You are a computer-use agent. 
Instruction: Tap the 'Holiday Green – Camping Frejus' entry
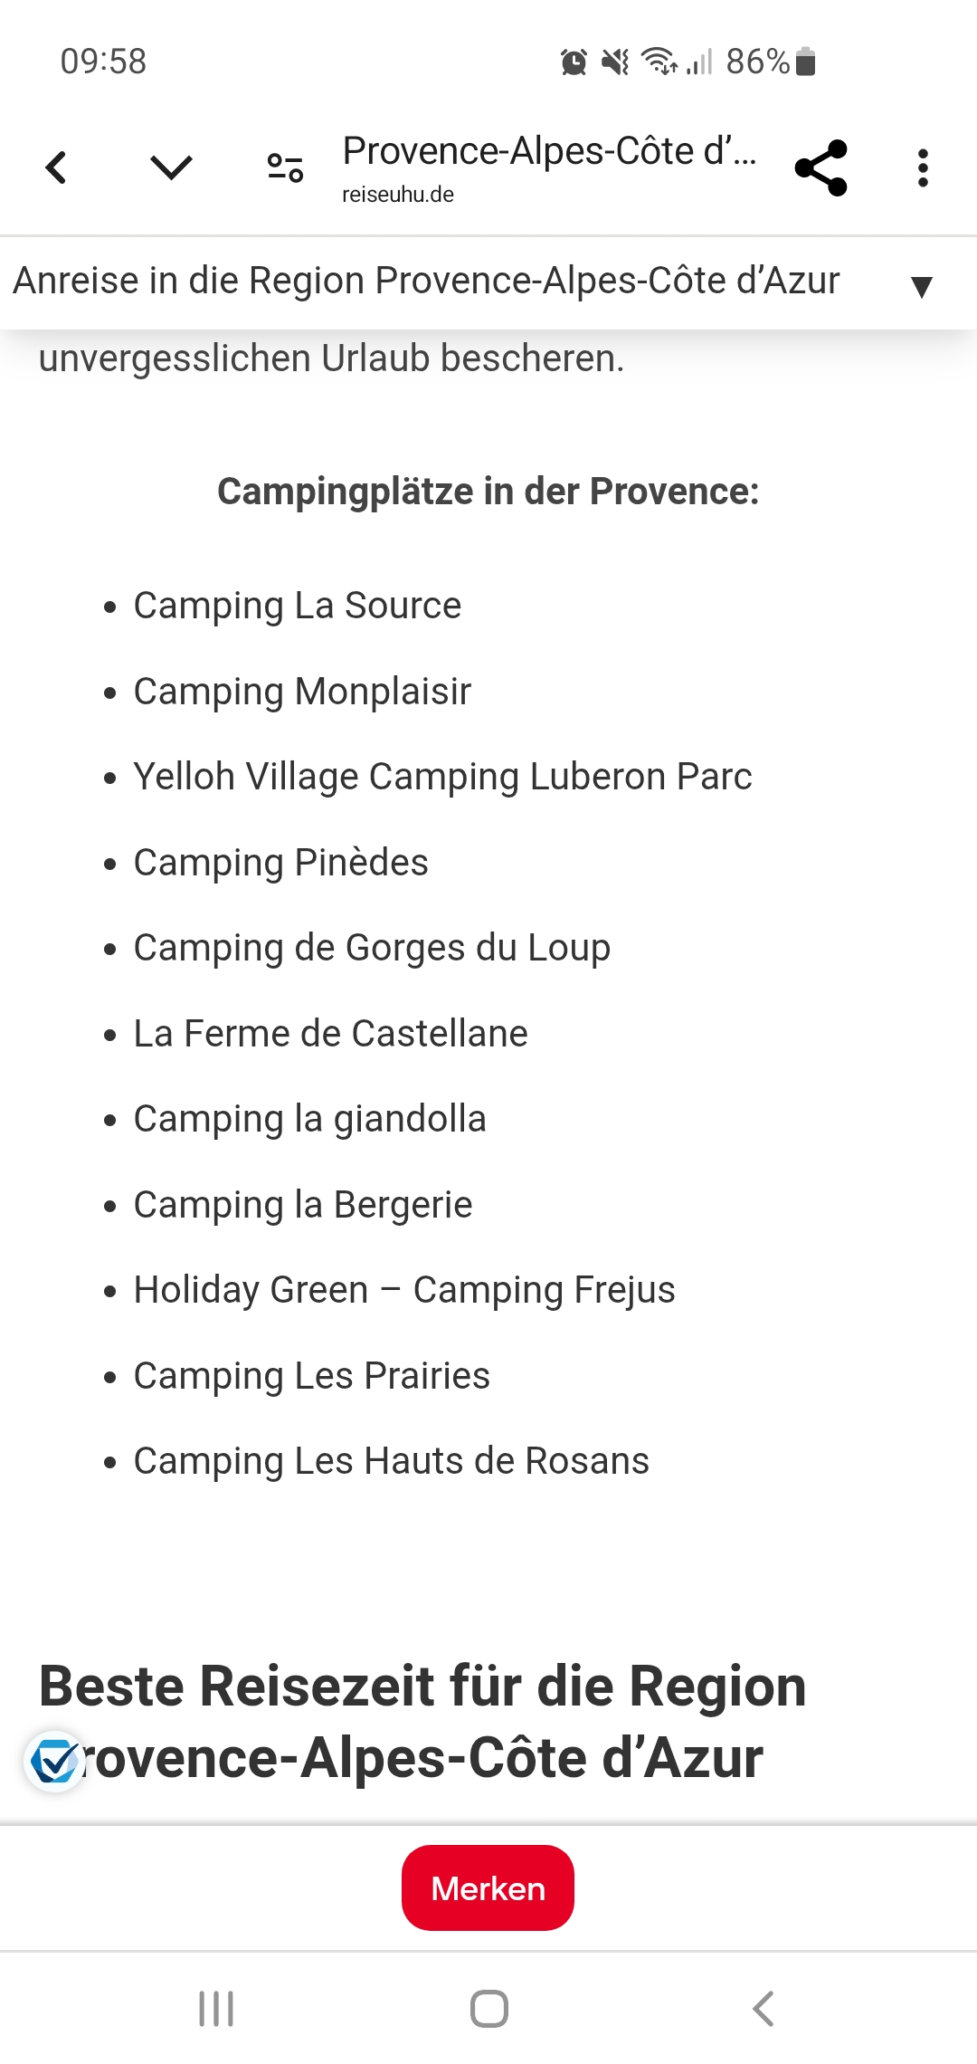click(x=403, y=1290)
